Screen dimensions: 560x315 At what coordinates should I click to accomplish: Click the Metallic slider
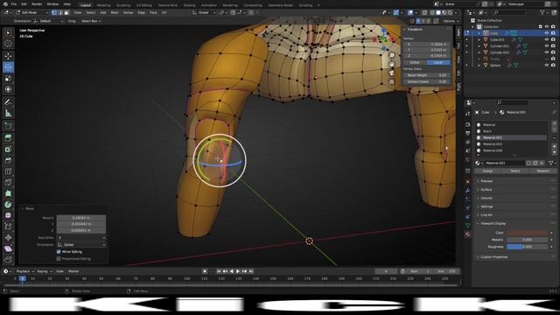(x=527, y=240)
